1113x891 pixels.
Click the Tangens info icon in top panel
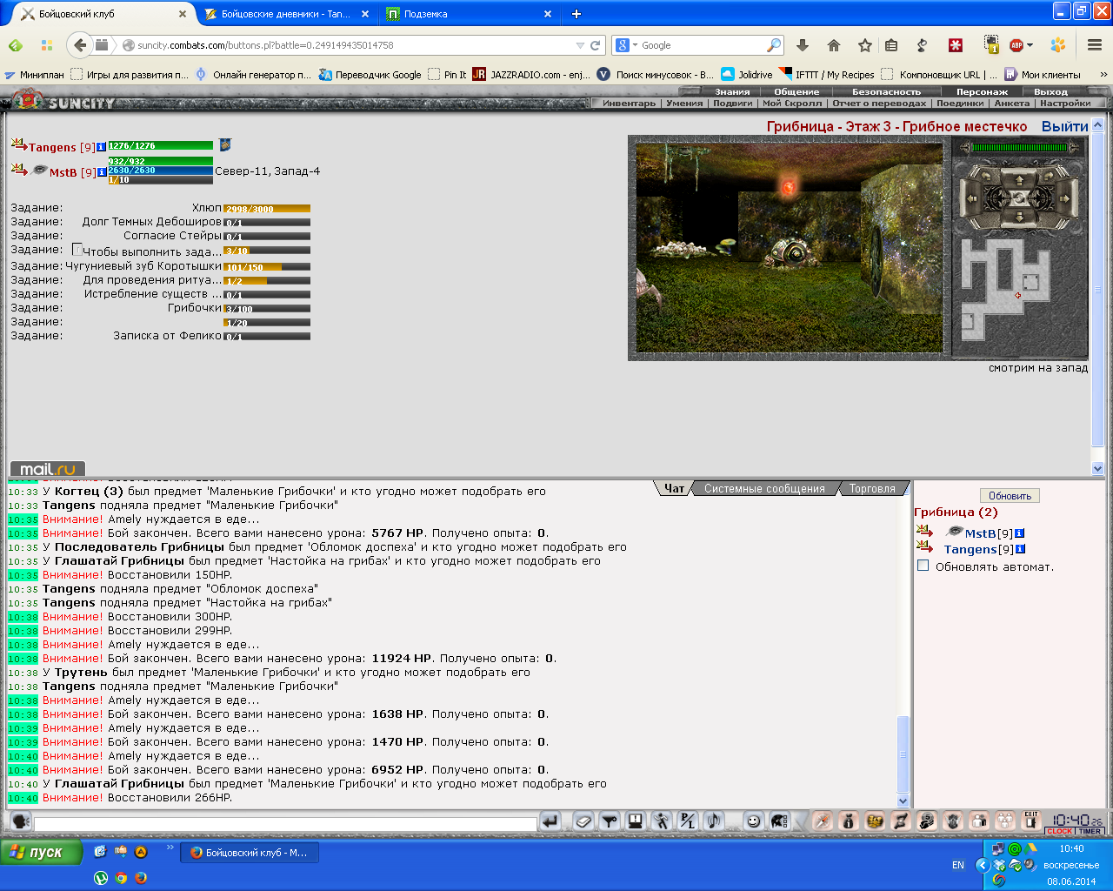click(x=101, y=147)
